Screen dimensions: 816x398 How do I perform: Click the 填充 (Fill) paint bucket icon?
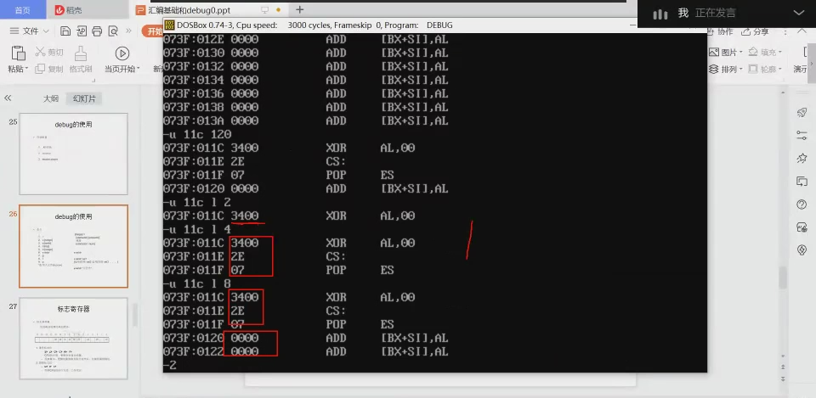(x=753, y=52)
